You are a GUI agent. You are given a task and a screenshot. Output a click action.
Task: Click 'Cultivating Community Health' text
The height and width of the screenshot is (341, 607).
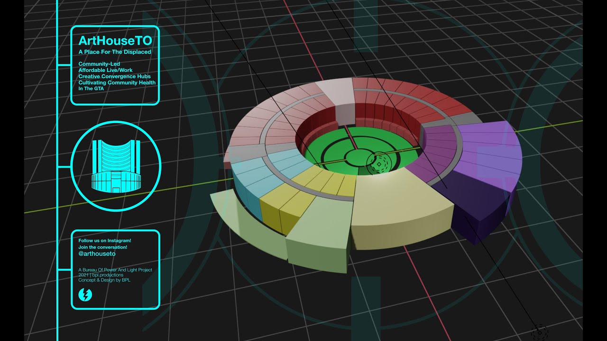click(117, 82)
